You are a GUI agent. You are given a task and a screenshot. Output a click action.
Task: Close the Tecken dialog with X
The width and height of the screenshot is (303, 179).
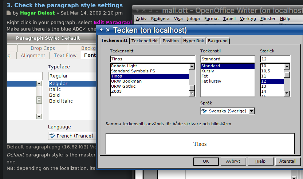click(x=108, y=30)
